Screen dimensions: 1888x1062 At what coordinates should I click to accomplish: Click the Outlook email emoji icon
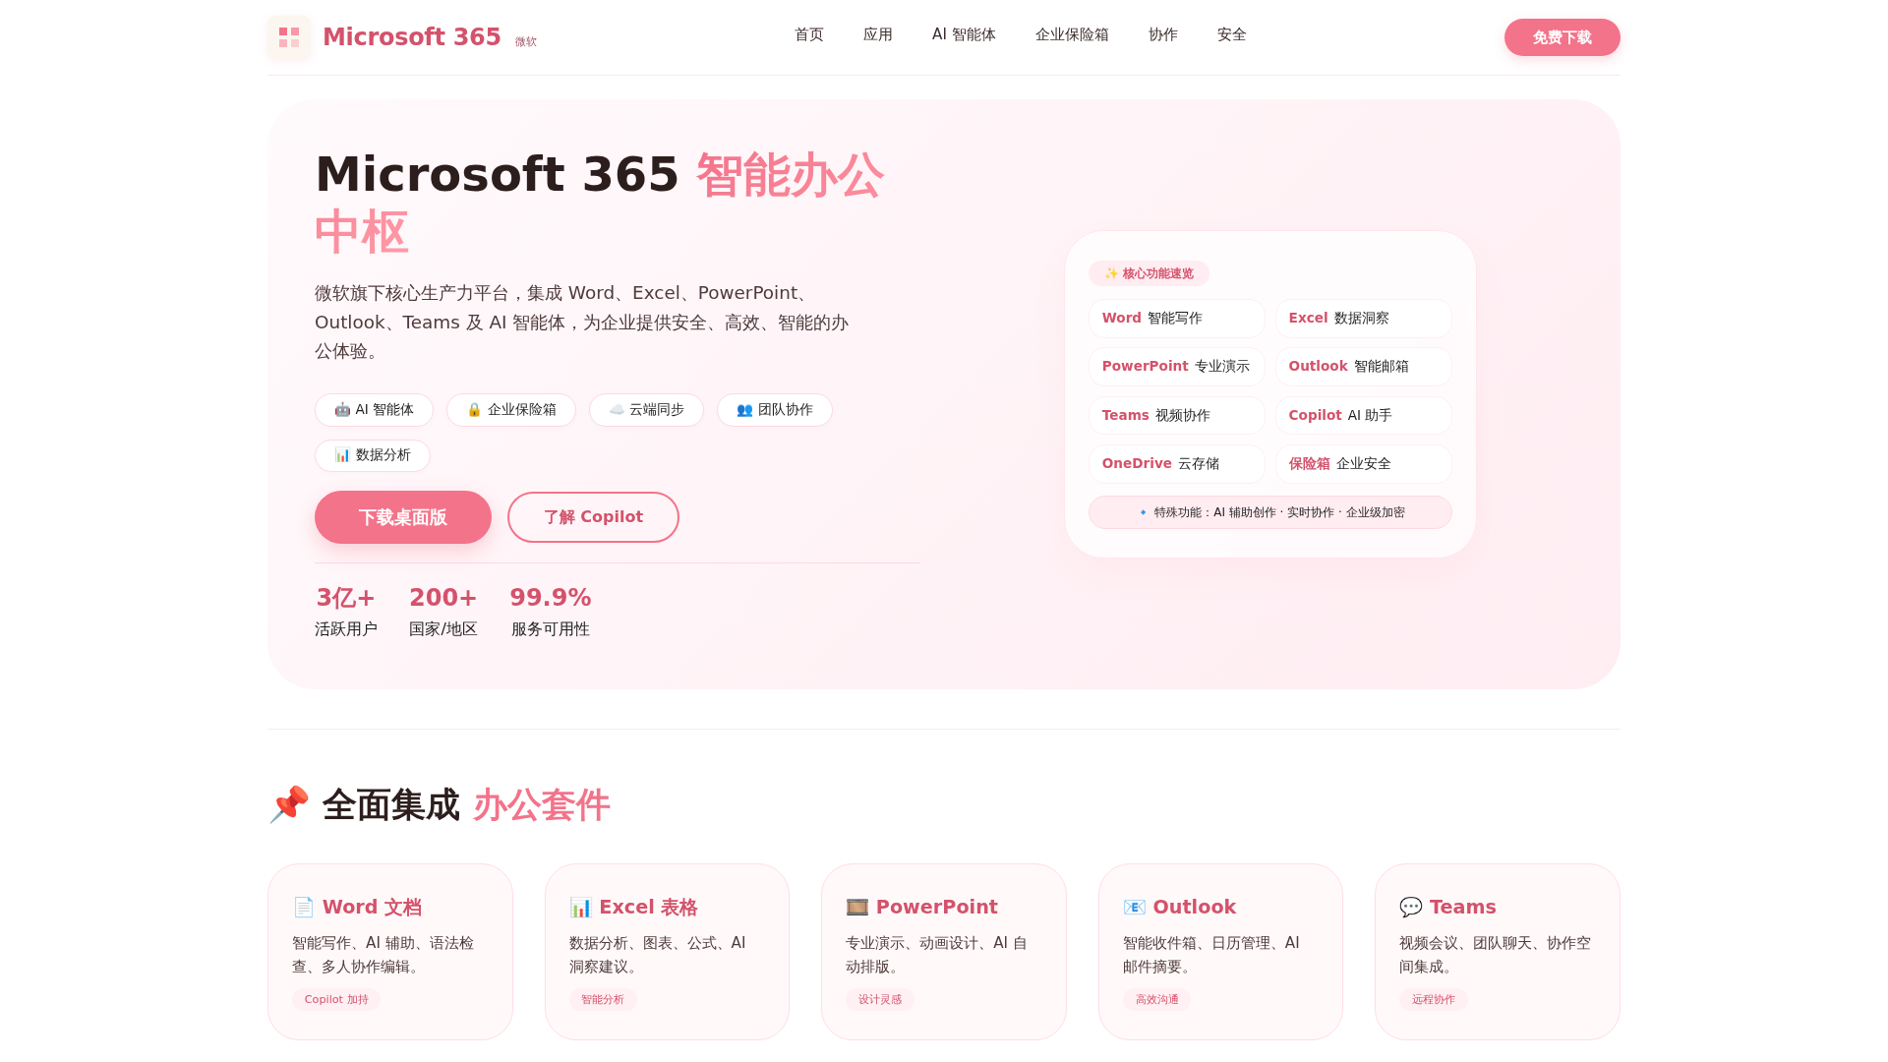[1135, 907]
